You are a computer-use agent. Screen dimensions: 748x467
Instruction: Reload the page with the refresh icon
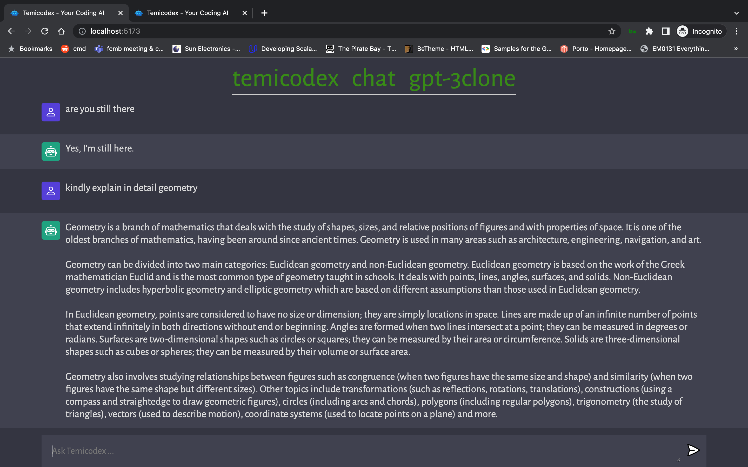(x=45, y=31)
